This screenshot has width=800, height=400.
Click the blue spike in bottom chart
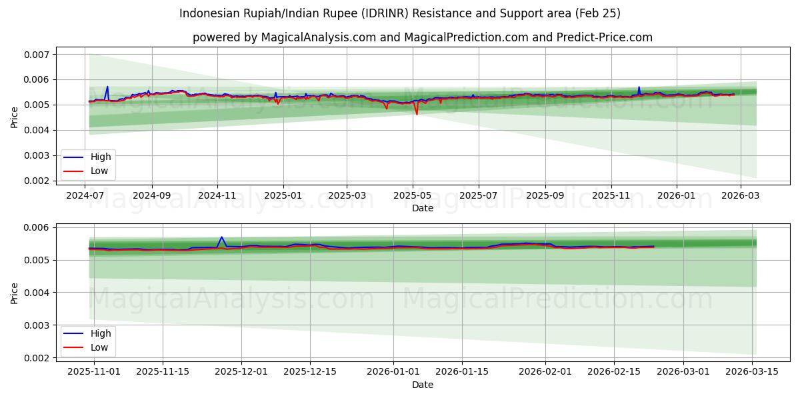tap(221, 238)
